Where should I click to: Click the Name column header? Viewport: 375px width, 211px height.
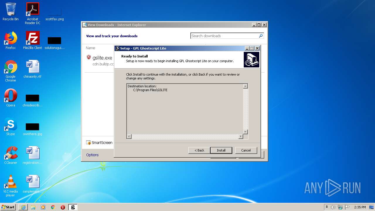click(x=91, y=48)
